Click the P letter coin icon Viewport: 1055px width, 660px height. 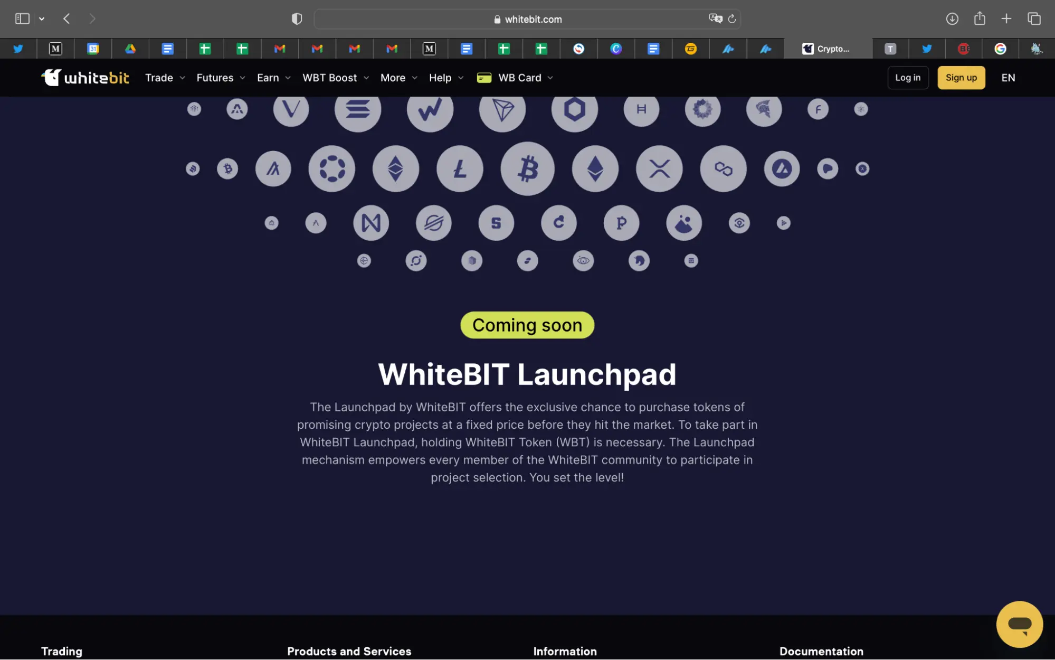click(x=621, y=223)
